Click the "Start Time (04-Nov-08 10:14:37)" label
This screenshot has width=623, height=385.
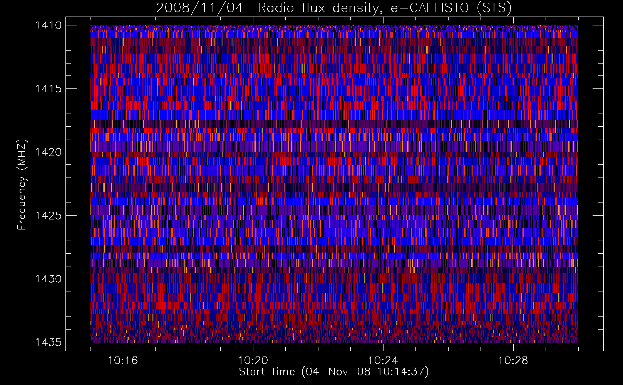pyautogui.click(x=334, y=372)
